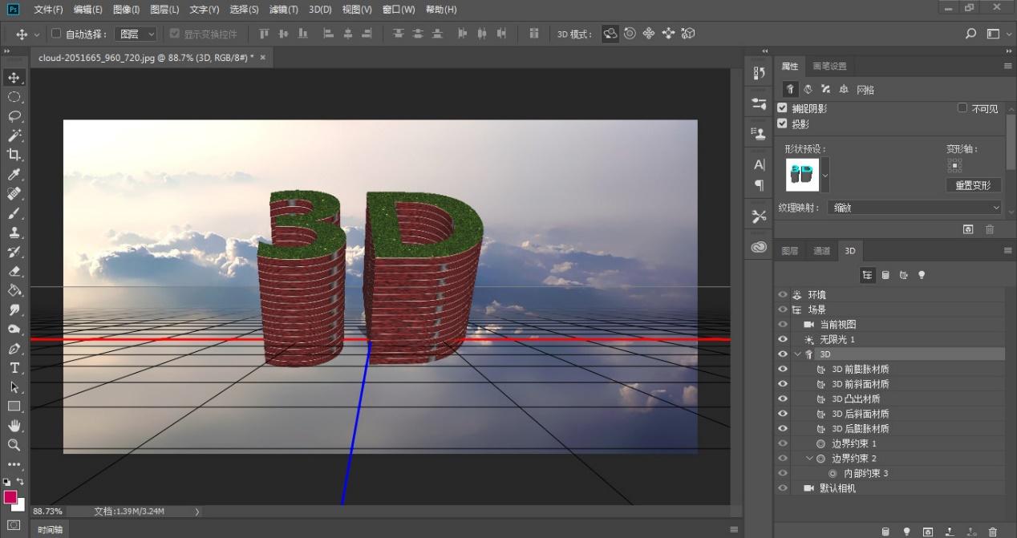Click the filter materials icon in 3D panel

coord(902,274)
